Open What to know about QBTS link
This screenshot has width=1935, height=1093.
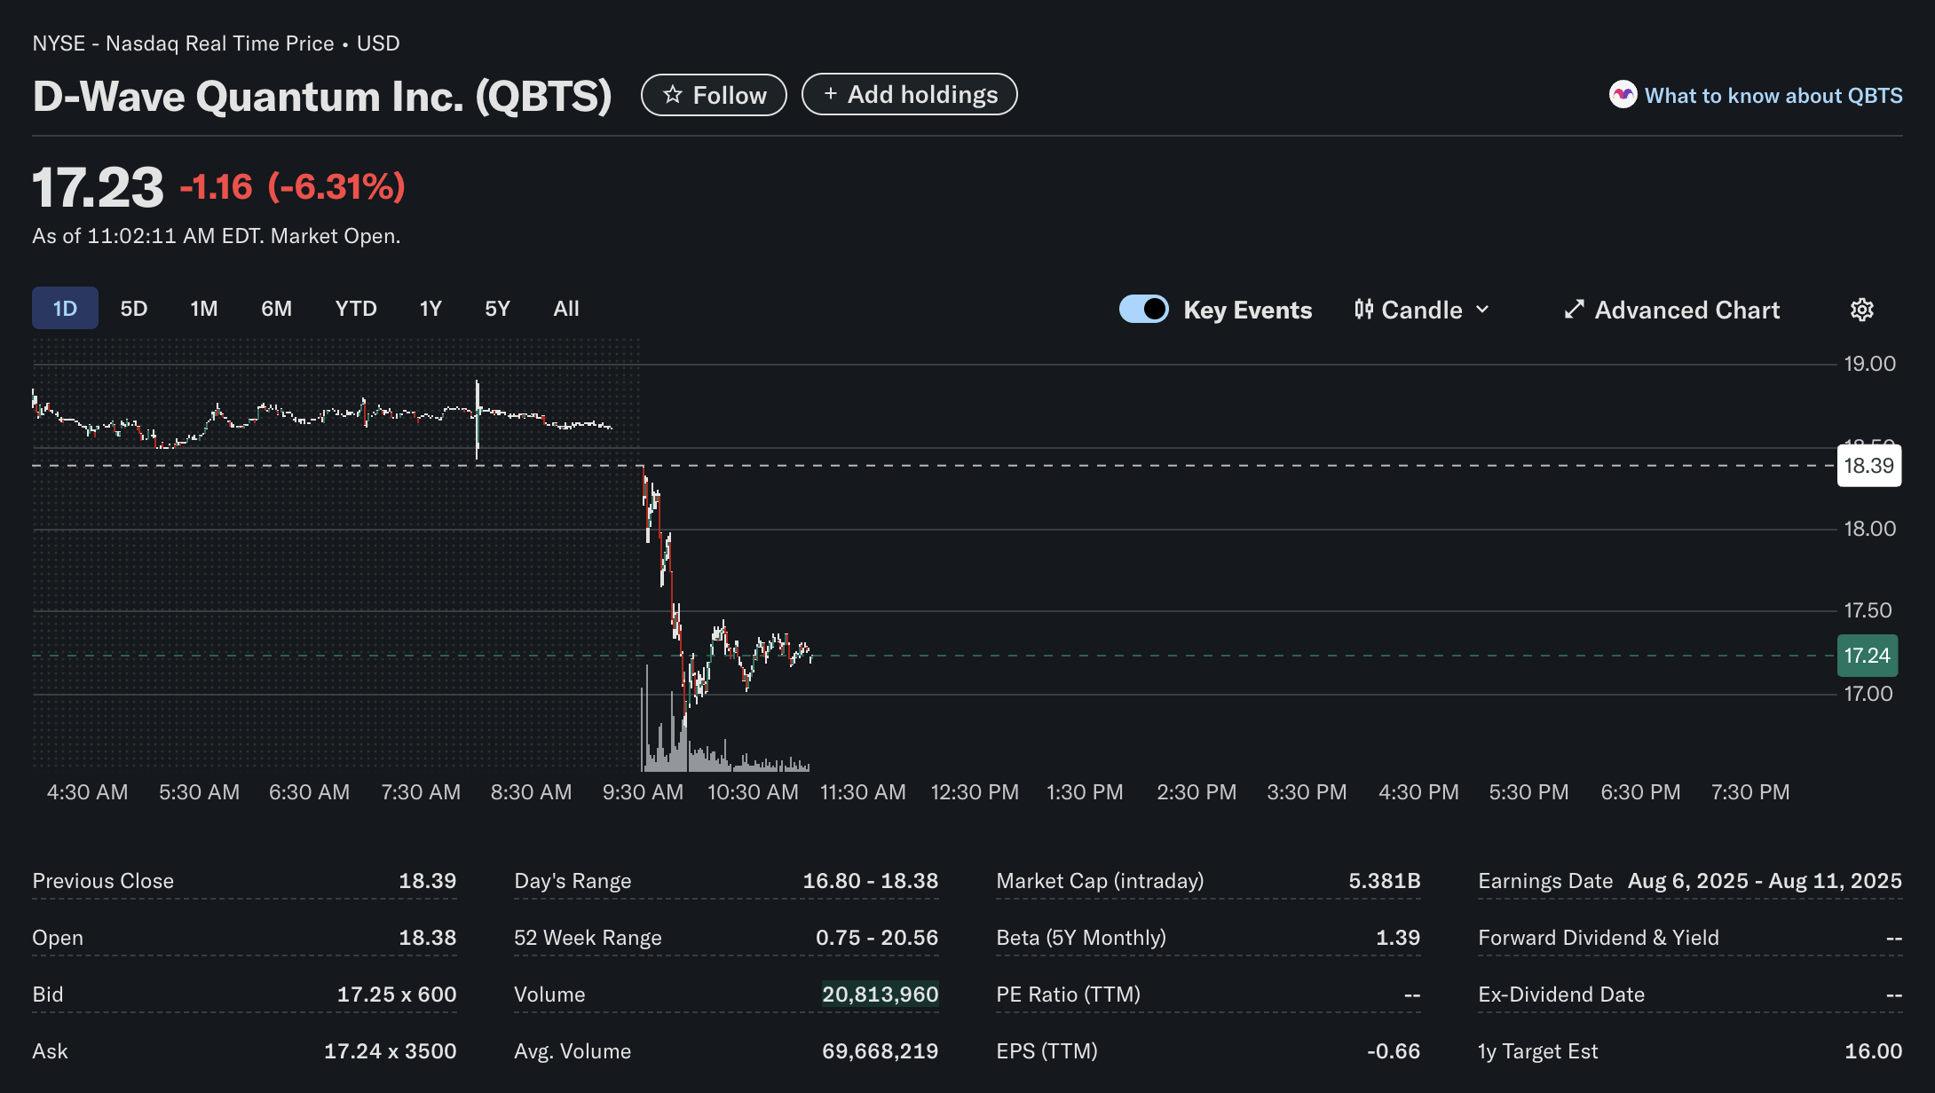[1773, 95]
